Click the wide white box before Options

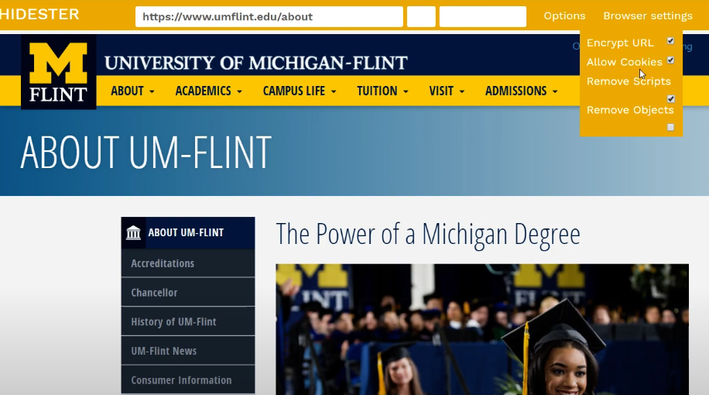(x=483, y=17)
